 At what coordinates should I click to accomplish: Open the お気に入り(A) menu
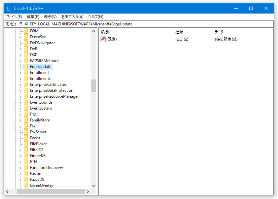[72, 17]
